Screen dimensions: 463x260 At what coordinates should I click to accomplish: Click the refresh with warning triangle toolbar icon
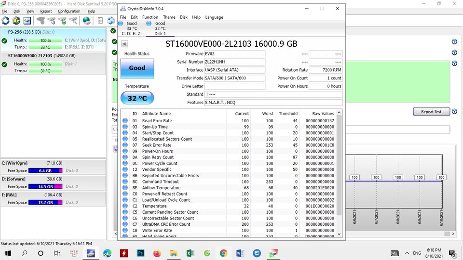click(x=16, y=21)
